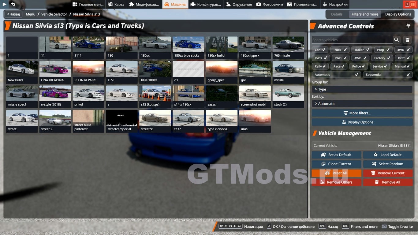
Task: Select the n-style (2018) configuration thumbnail
Action: [x=55, y=97]
